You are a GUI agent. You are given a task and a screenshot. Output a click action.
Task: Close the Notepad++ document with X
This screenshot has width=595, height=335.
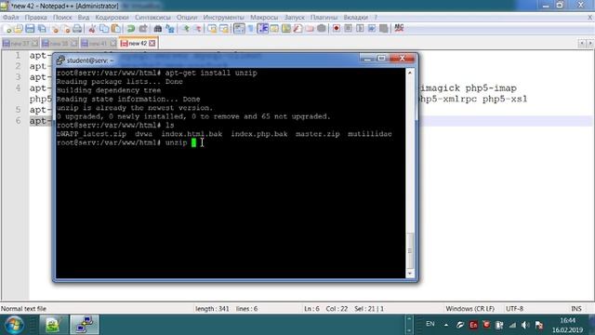pos(589,18)
